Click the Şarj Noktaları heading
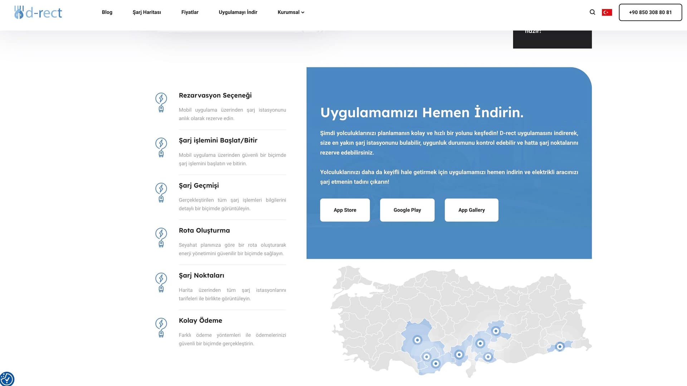 coord(201,276)
